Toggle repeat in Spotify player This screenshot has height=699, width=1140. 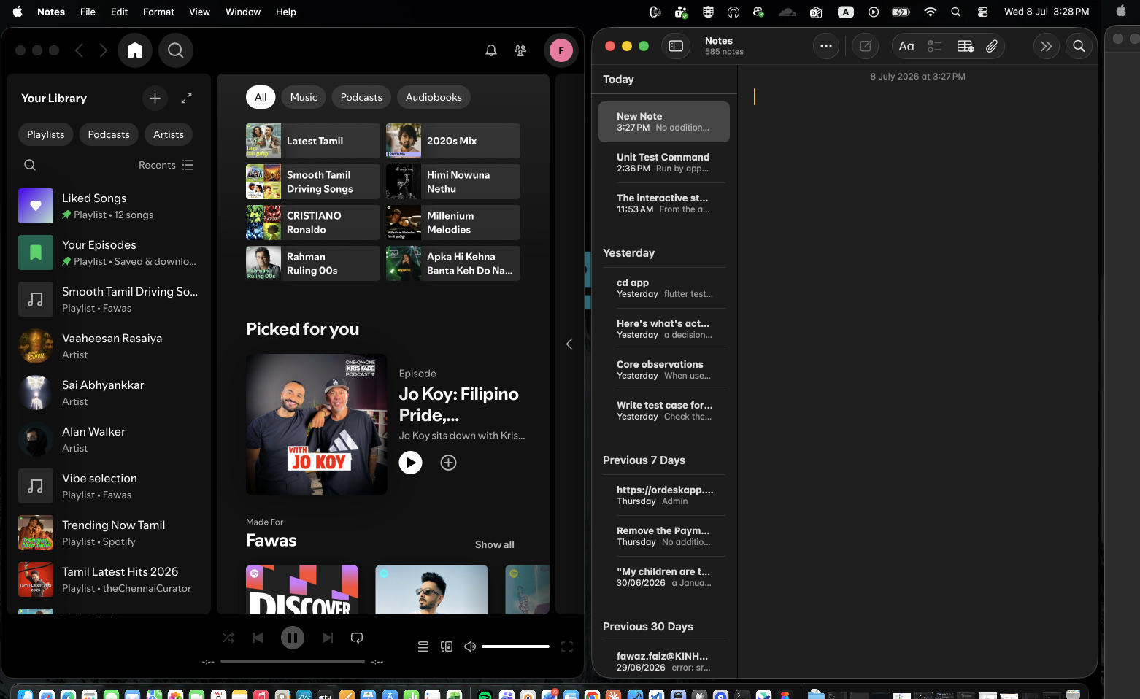coord(357,638)
